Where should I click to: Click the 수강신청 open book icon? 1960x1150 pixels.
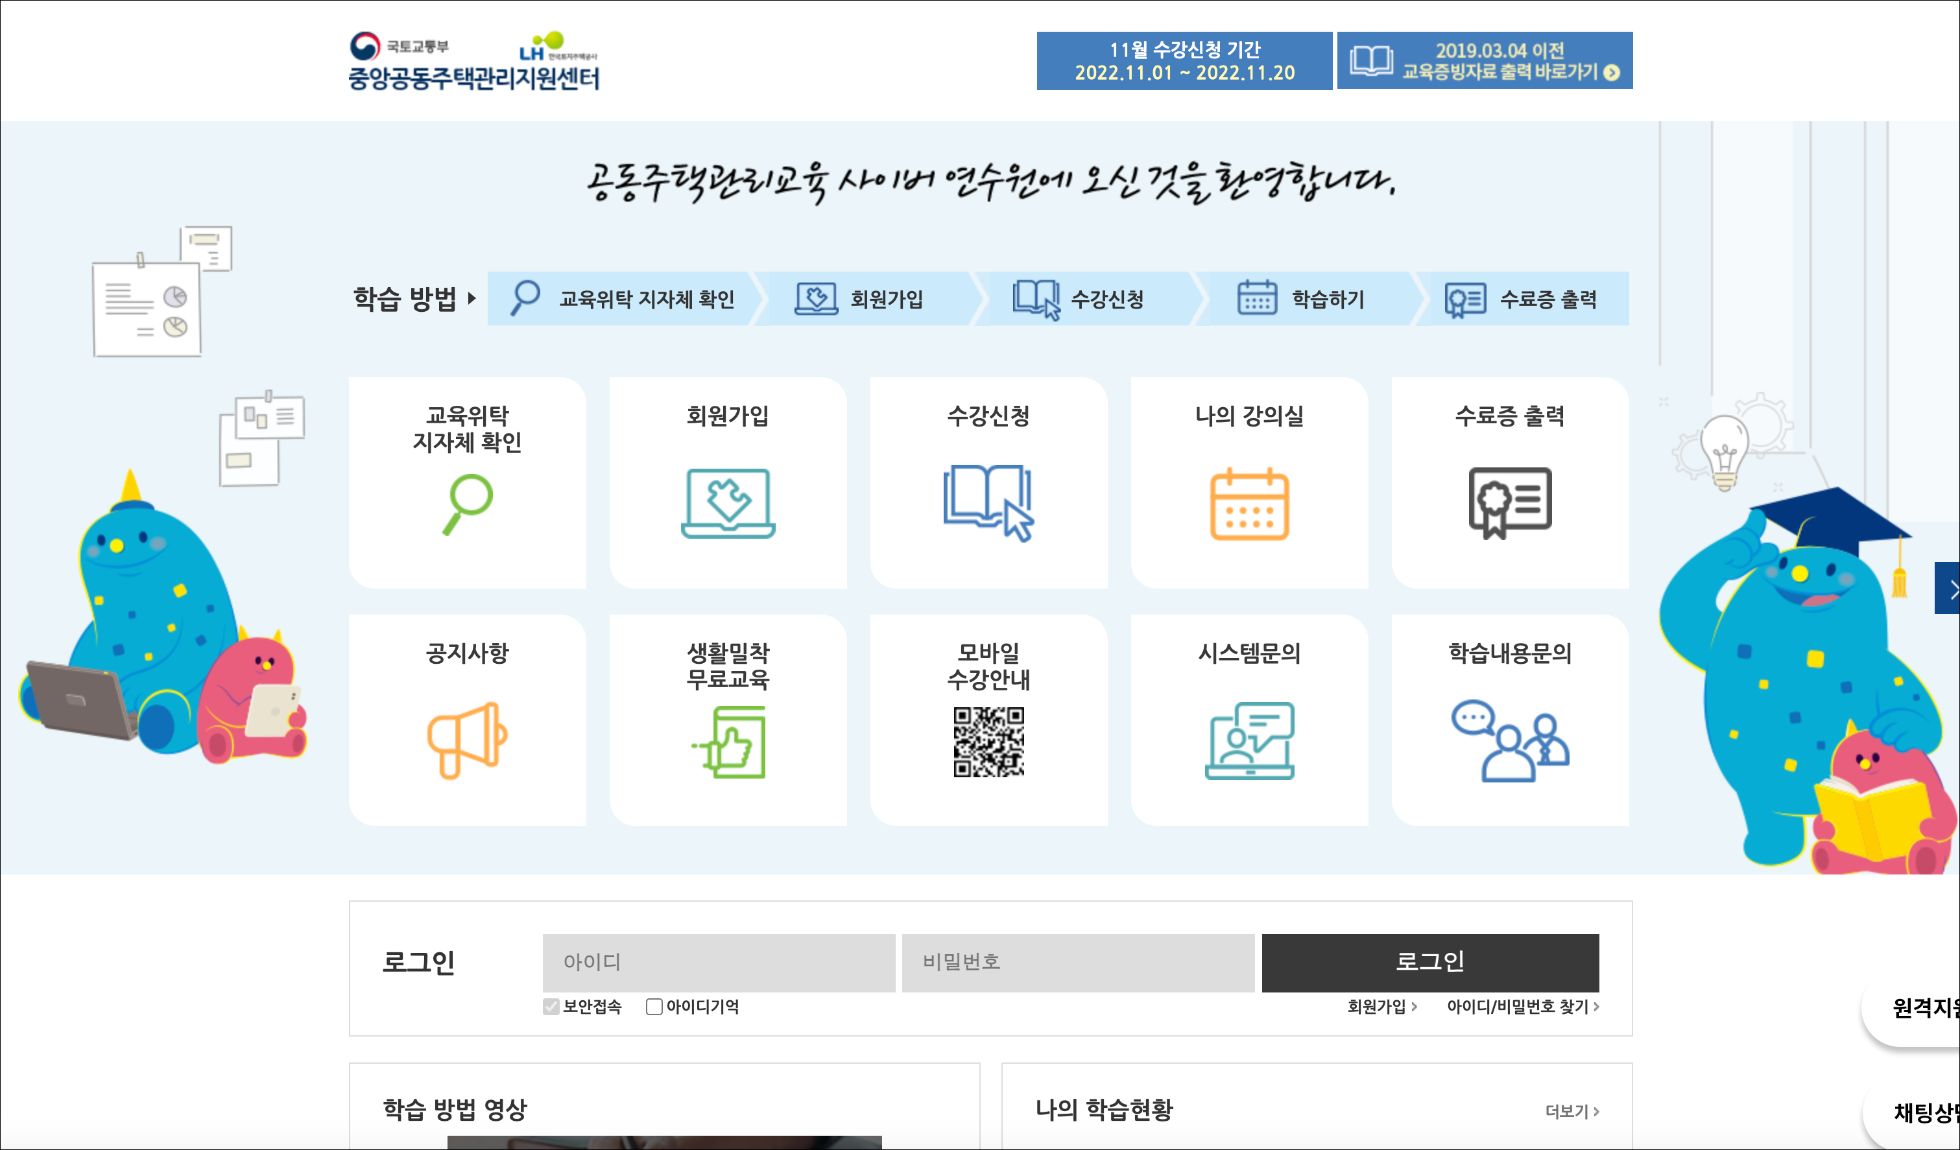coord(988,503)
